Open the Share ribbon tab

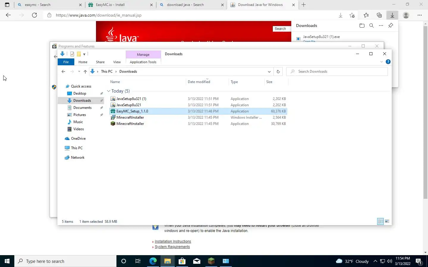100,62
